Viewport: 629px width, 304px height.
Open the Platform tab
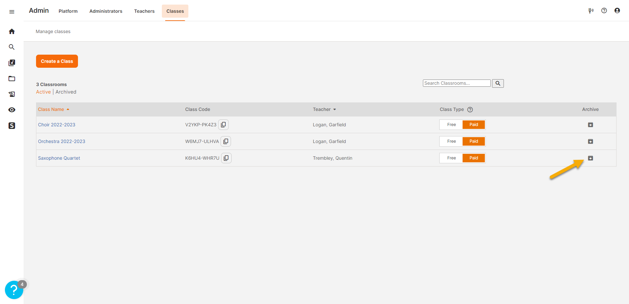[x=68, y=11]
